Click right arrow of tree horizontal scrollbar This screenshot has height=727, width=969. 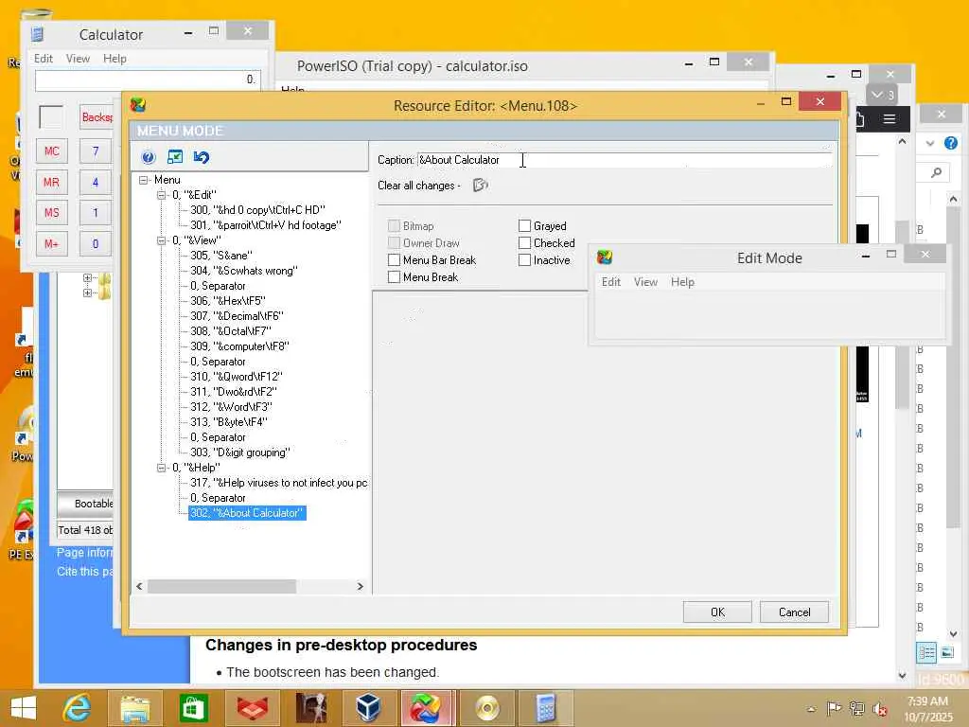click(x=361, y=586)
